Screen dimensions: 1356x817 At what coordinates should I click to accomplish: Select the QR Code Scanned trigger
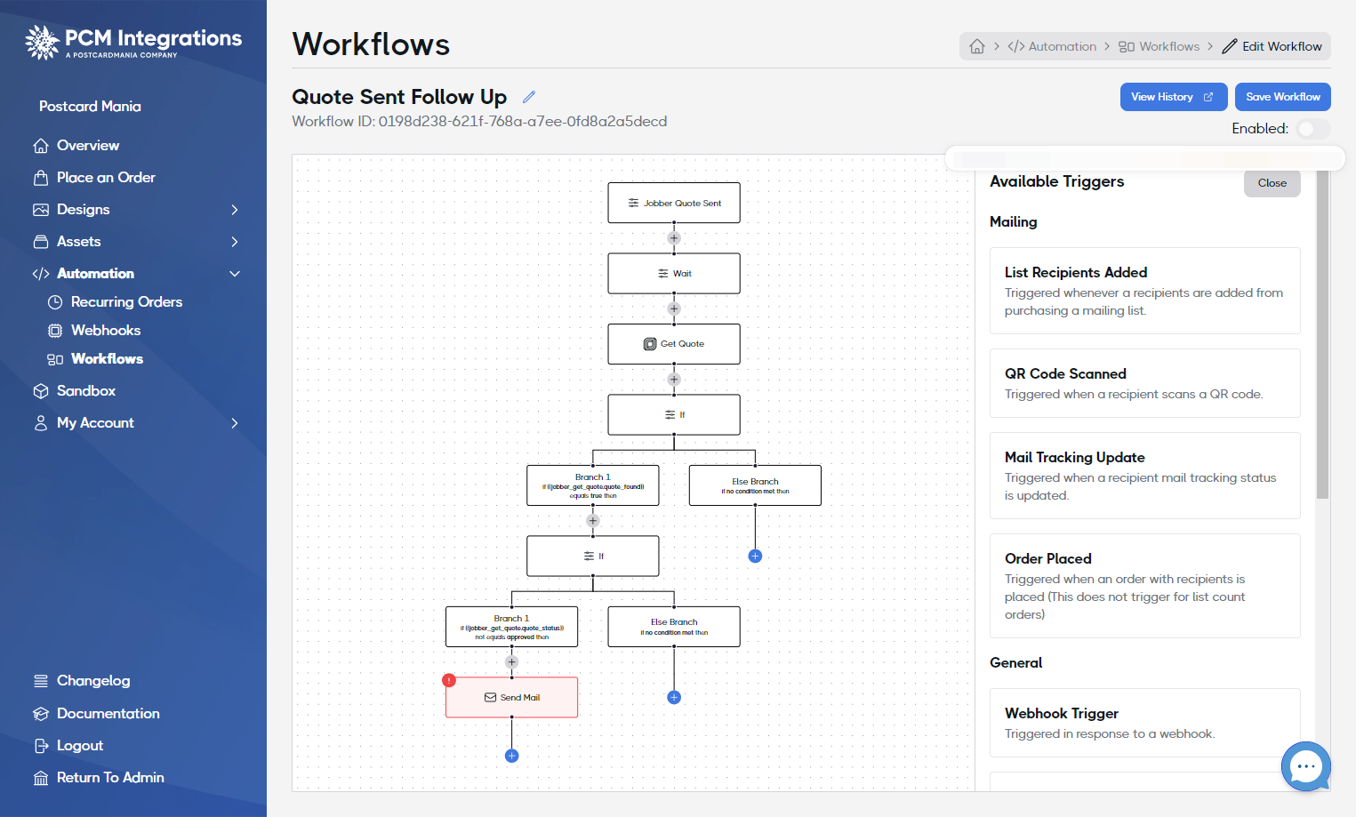click(x=1145, y=383)
